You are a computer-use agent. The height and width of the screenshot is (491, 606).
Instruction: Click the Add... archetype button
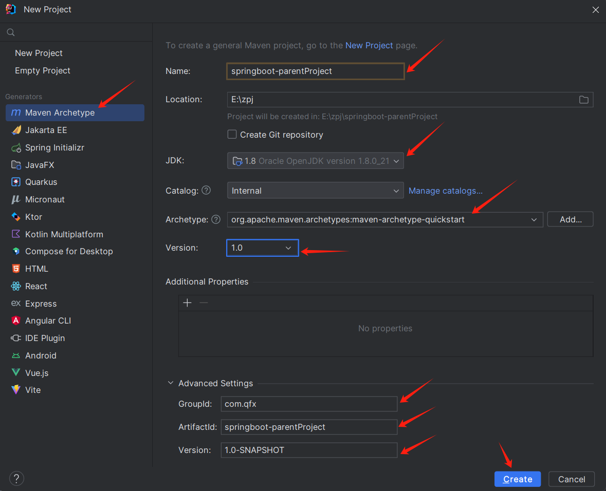571,219
